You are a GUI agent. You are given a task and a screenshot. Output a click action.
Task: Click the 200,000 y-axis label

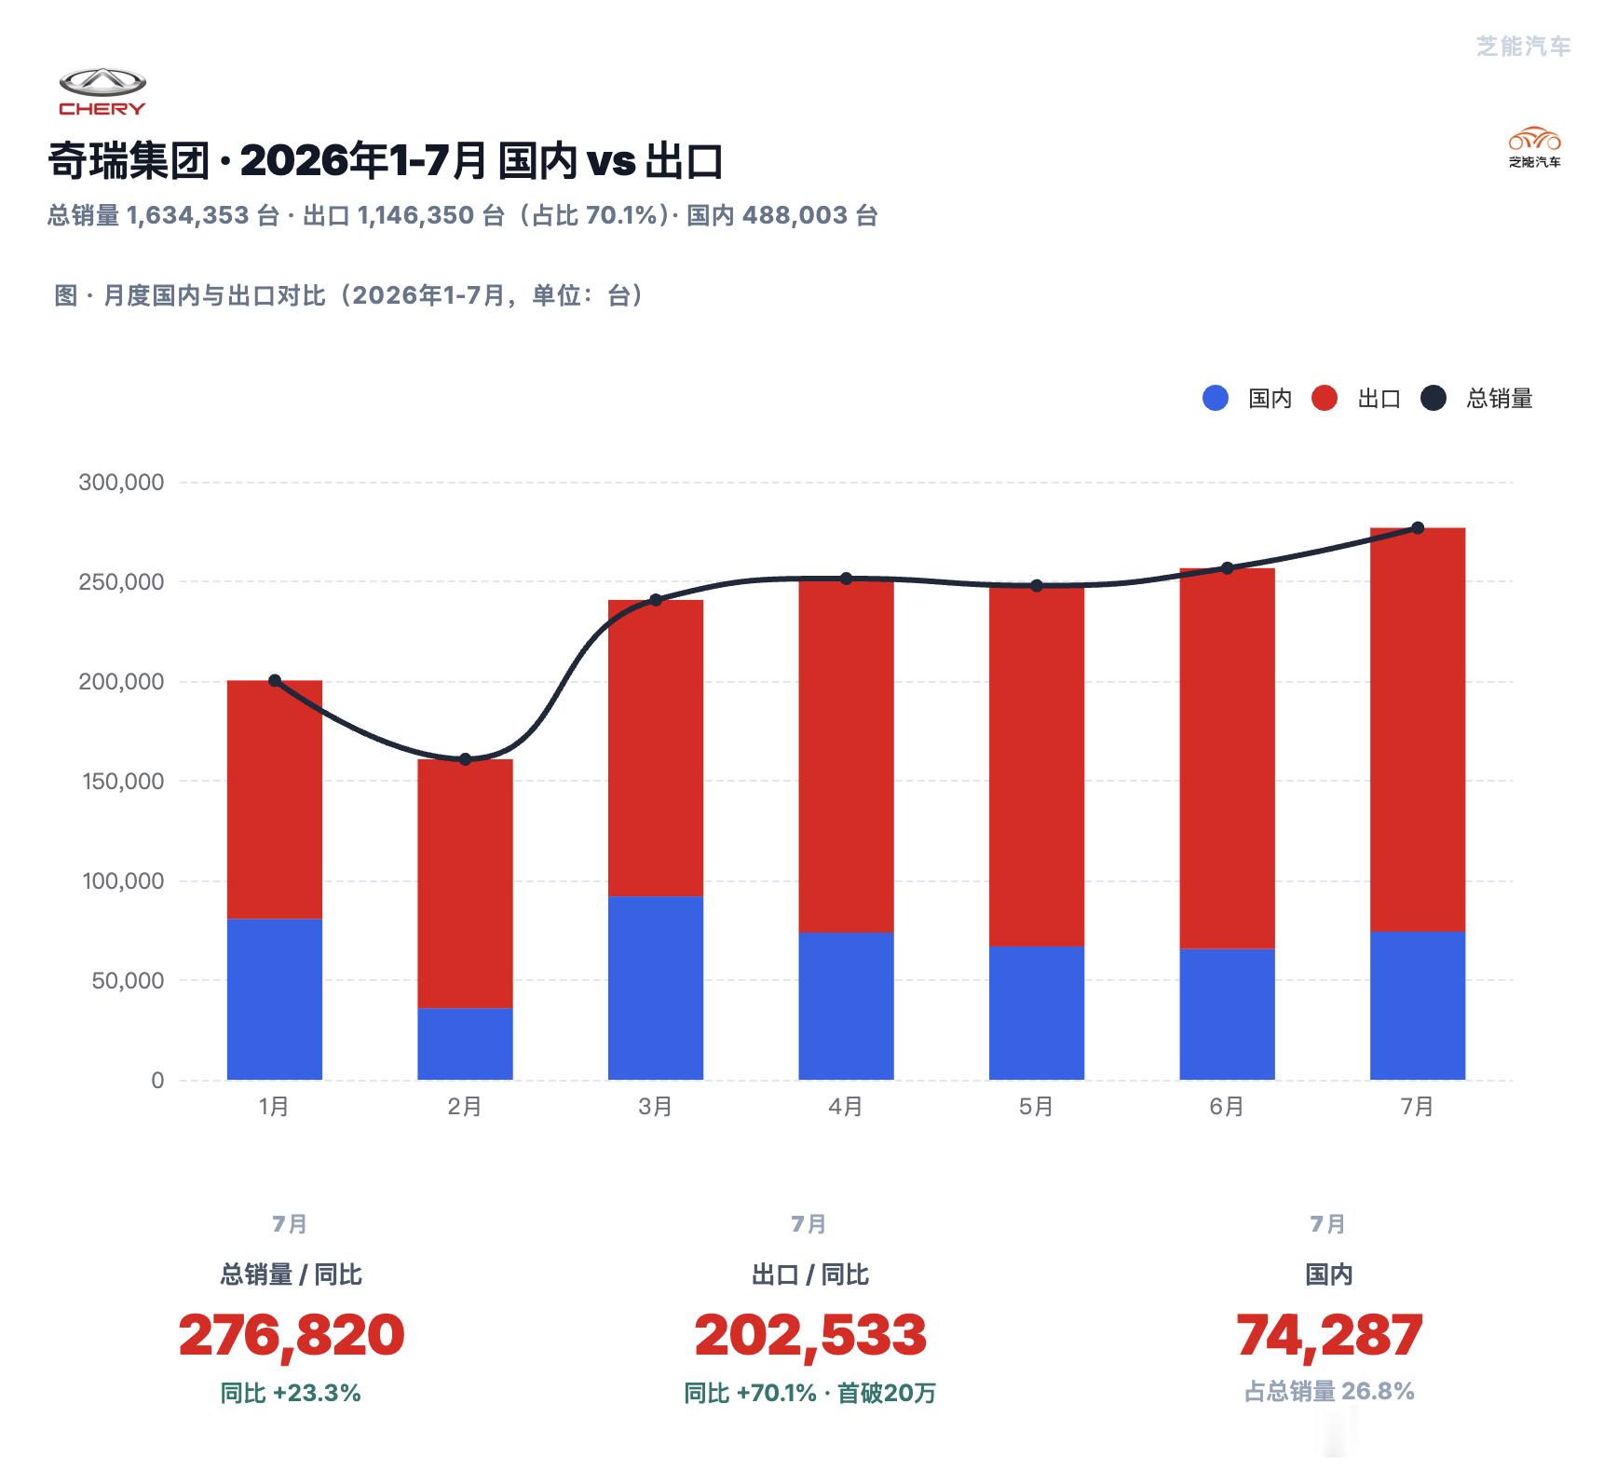tap(121, 682)
